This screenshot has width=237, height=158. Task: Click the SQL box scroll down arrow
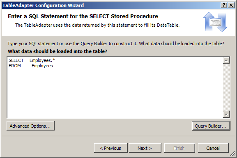click(226, 114)
